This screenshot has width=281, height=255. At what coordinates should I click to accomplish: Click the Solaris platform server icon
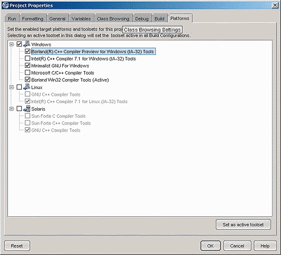(x=26, y=109)
